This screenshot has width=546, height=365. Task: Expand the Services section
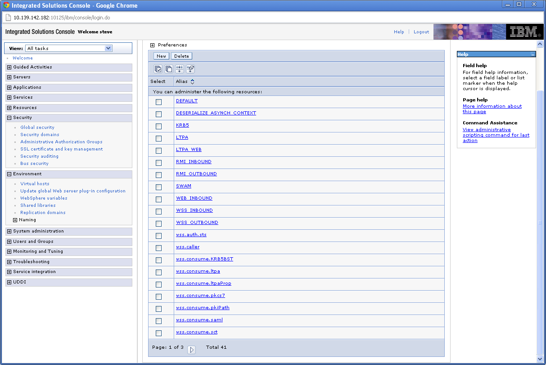click(9, 97)
